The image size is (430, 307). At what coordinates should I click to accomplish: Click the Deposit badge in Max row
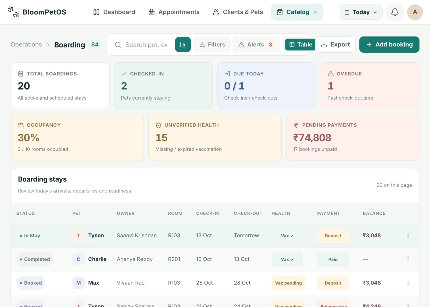(x=333, y=283)
